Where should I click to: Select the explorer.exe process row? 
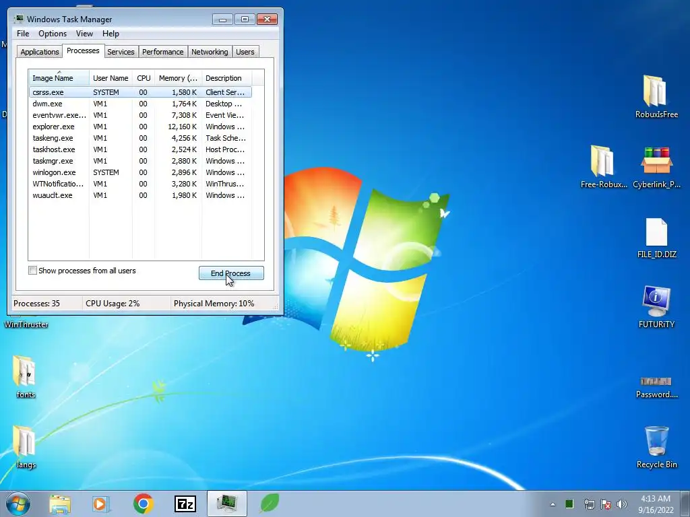(140, 127)
